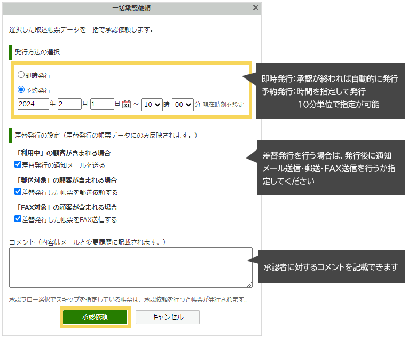The image size is (408, 339).
Task: Click the 一括承認依頼 dialog title bar
Action: [131, 8]
